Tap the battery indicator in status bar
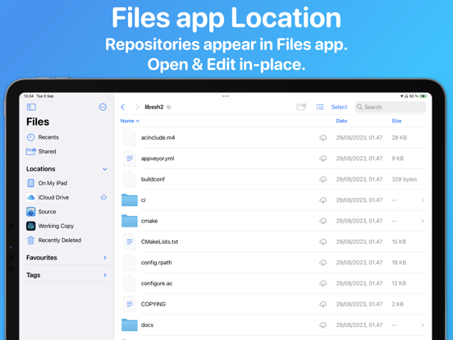Screen dimensions: 453x340 tap(423, 96)
